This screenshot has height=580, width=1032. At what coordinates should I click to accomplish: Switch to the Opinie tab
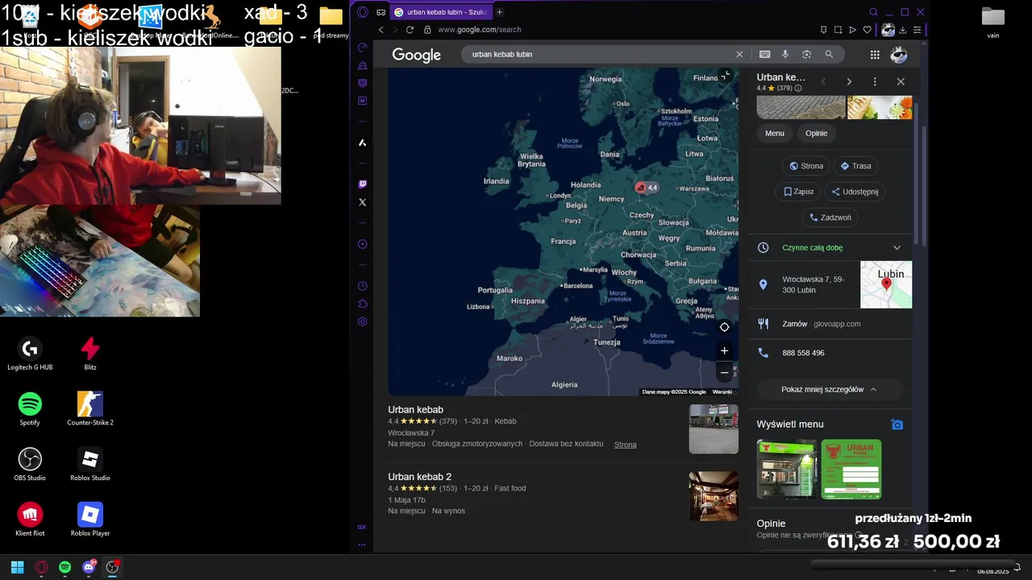(817, 133)
